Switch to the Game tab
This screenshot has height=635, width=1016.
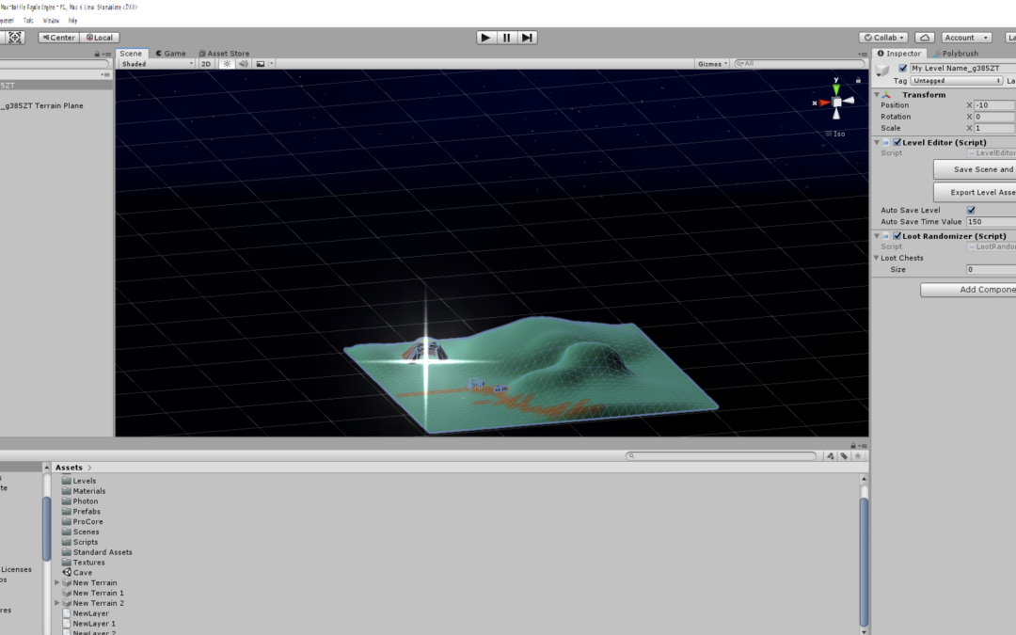[171, 53]
